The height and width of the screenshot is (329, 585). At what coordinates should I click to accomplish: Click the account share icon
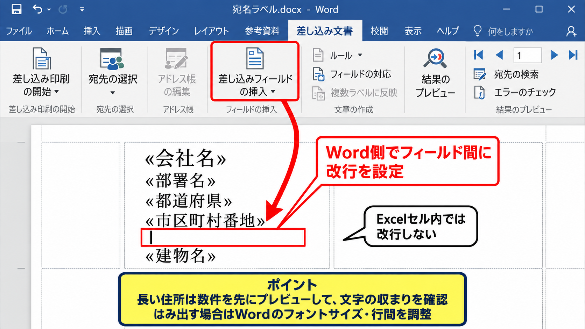[571, 31]
